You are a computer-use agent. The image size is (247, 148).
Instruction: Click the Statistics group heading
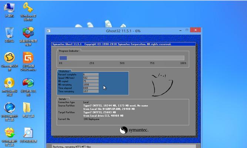tap(64, 71)
